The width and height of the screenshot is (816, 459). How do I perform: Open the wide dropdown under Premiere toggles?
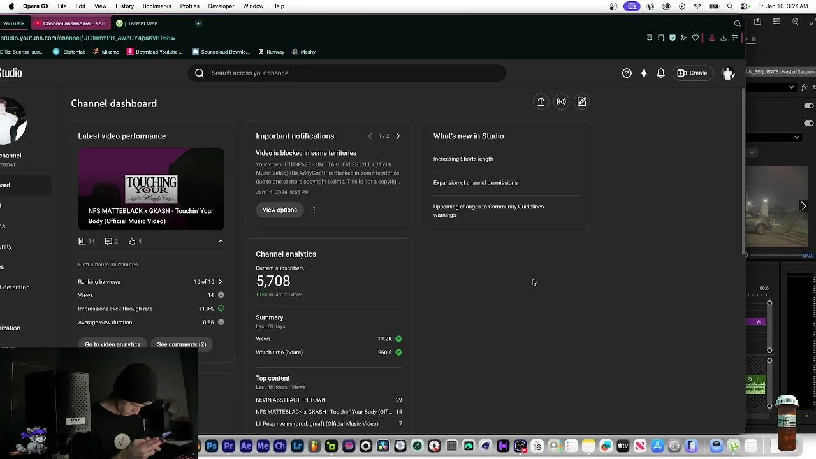[x=774, y=136]
